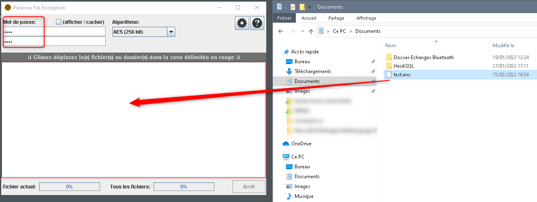This screenshot has width=537, height=202.
Task: Click date 27/01/2022 17:11
Action: tap(511, 66)
